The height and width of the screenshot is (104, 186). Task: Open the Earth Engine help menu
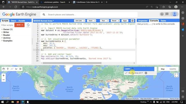(x=162, y=14)
